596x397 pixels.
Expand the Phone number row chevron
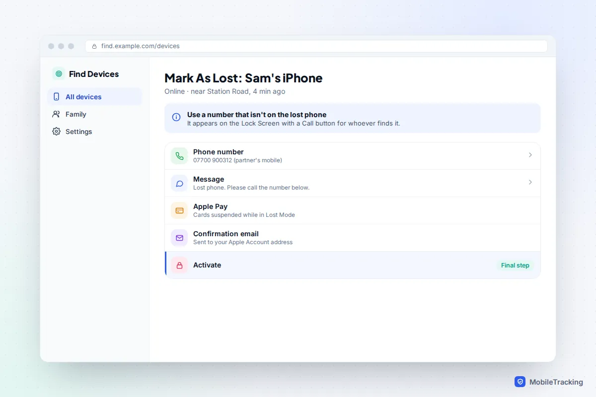(530, 155)
